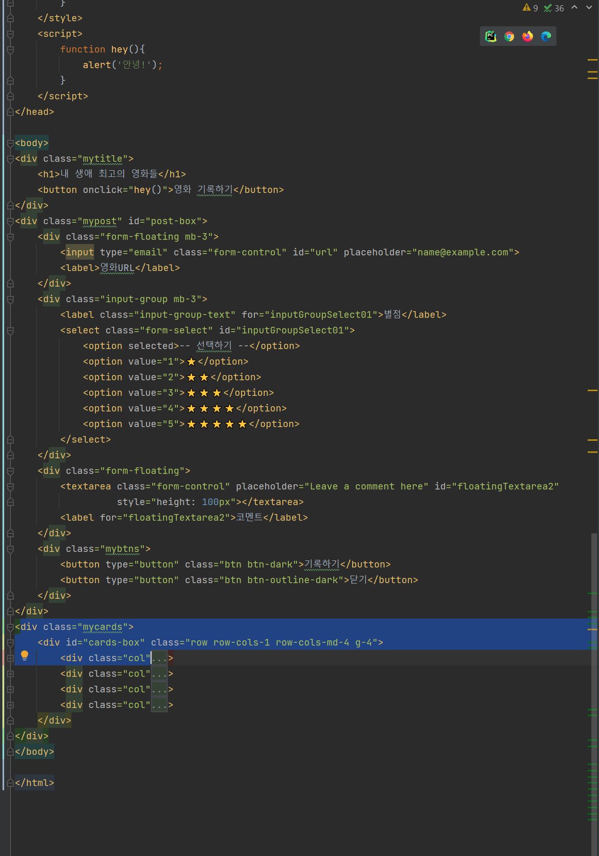The image size is (599, 856).
Task: Click the option value="5" line
Action: click(191, 424)
